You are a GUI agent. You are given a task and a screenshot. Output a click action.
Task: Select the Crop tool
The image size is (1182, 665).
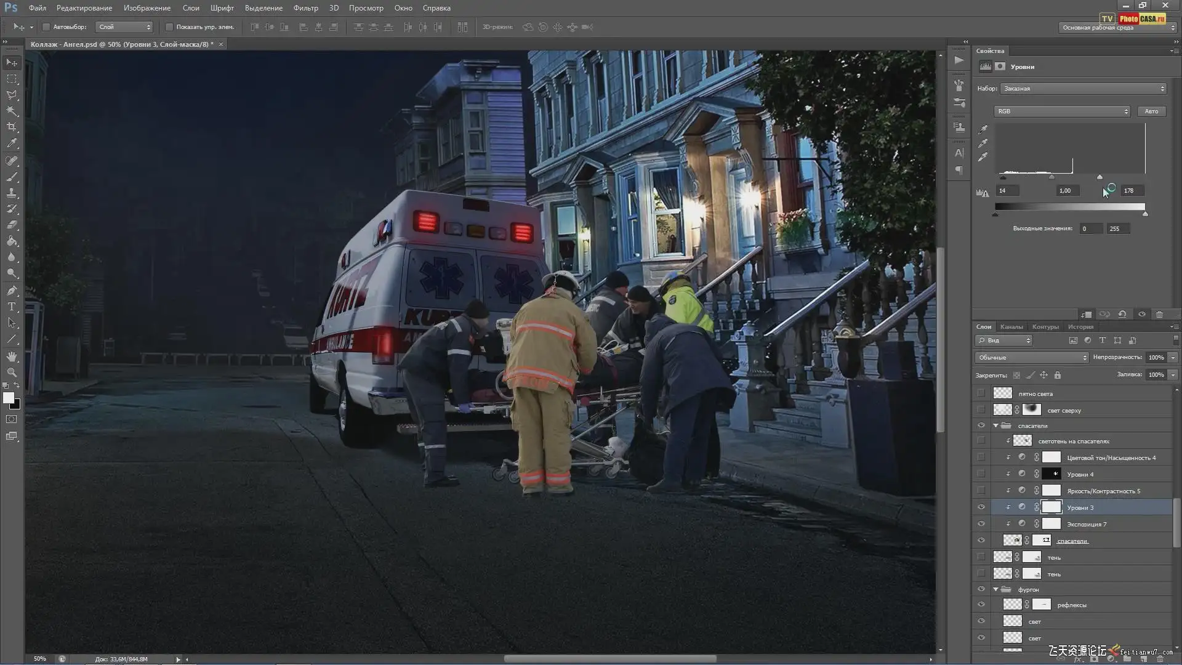(12, 127)
